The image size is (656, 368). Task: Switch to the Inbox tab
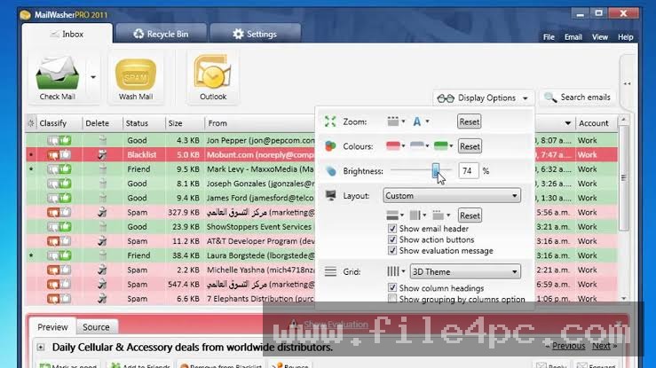click(x=67, y=34)
